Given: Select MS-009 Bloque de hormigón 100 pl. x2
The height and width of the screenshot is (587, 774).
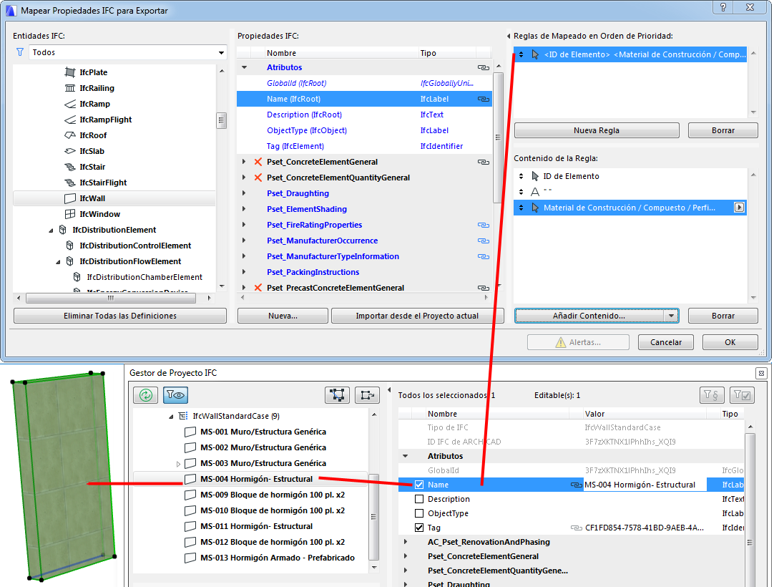Looking at the screenshot, I should pos(273,495).
